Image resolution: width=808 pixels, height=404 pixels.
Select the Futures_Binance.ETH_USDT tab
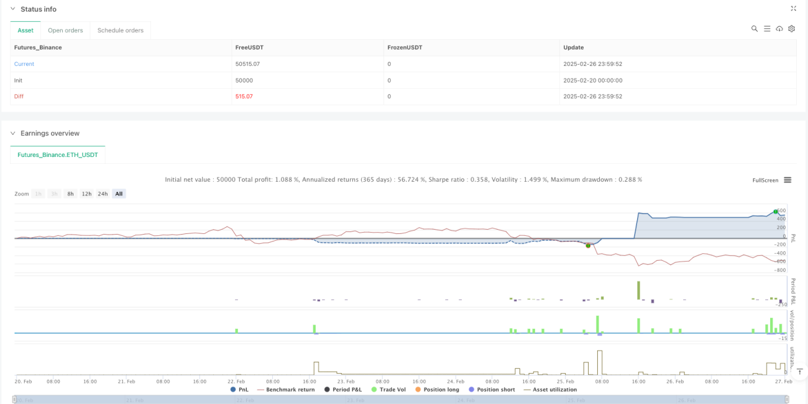[x=58, y=155]
